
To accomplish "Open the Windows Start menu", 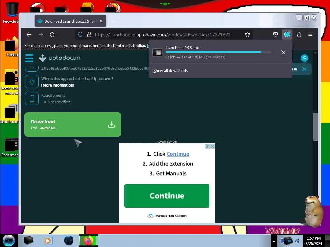I will point(8,241).
